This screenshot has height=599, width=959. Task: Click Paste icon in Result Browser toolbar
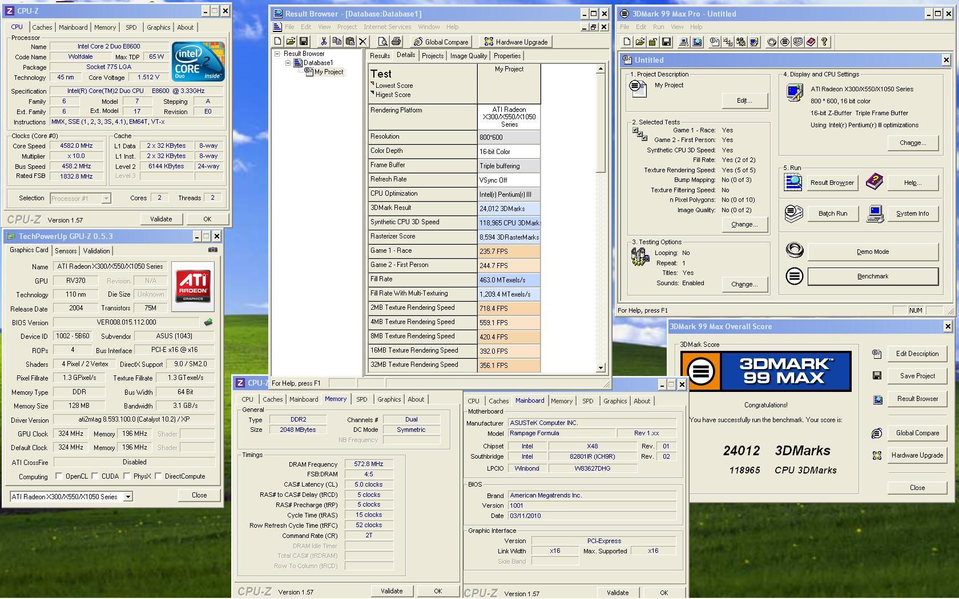pos(350,42)
